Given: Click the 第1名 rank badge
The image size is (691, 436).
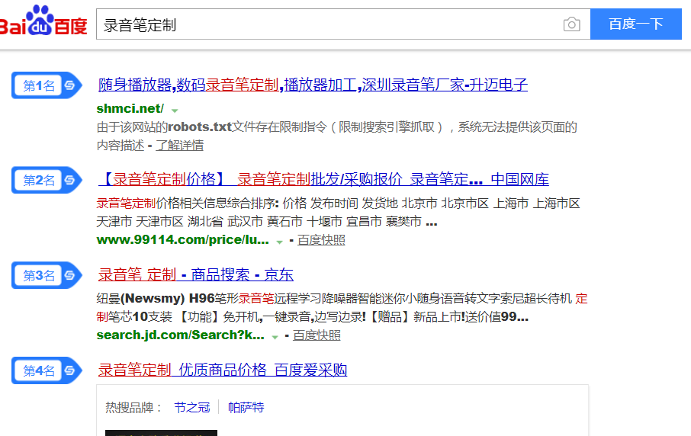Looking at the screenshot, I should pyautogui.click(x=47, y=85).
